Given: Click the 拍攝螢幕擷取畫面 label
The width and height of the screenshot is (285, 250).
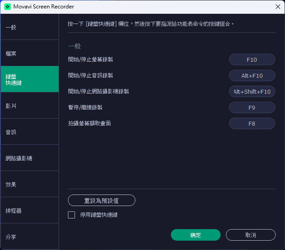Looking at the screenshot, I should tap(89, 123).
